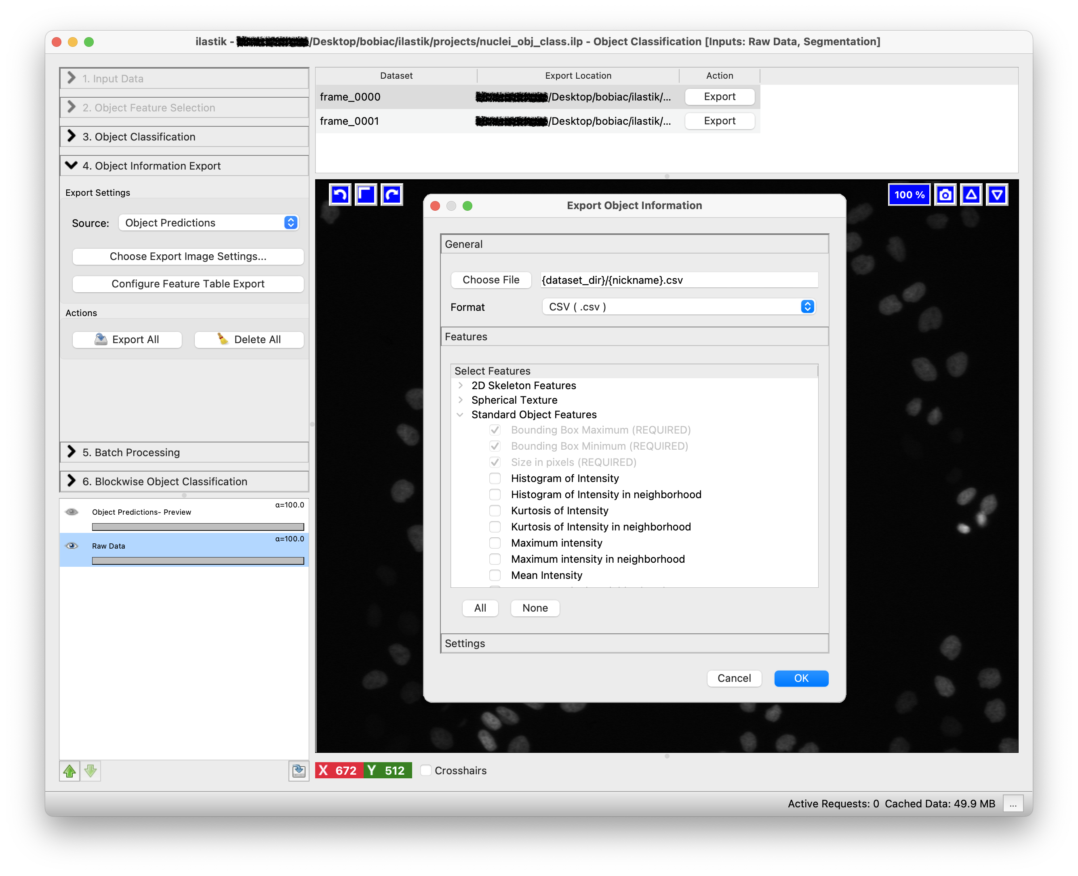Expand 2D Skeleton Features group

point(461,386)
